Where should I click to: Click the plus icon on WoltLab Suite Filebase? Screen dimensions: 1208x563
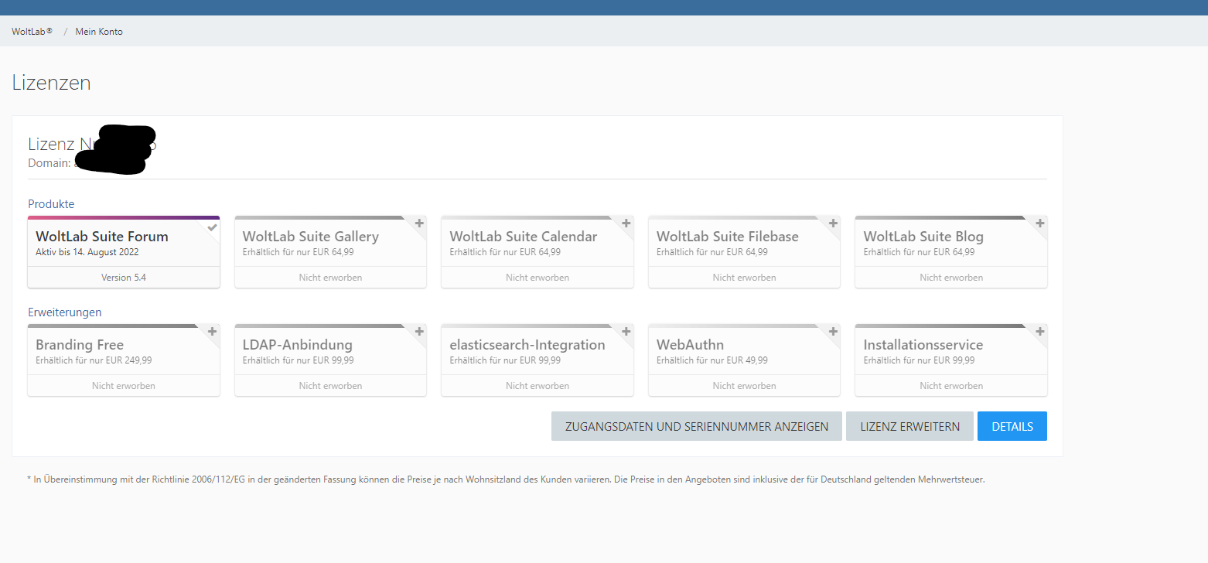tap(833, 223)
